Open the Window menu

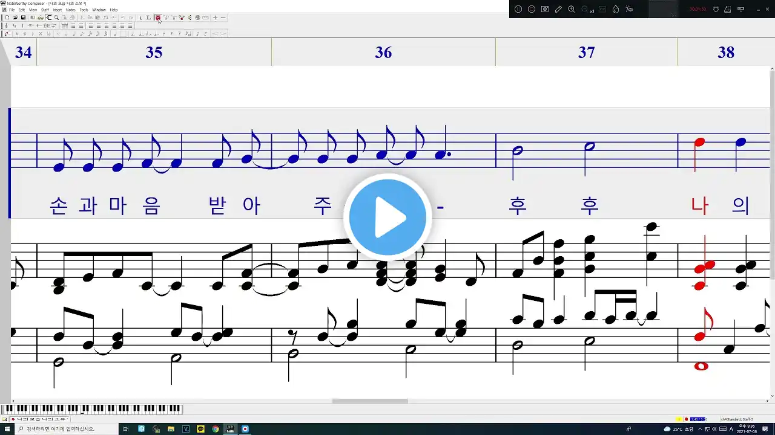click(99, 10)
